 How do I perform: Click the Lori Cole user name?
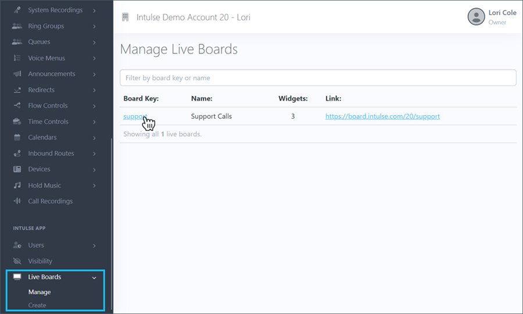tap(502, 13)
